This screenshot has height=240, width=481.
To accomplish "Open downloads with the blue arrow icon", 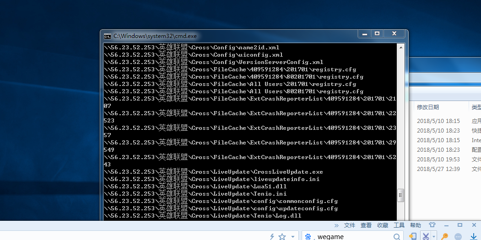I will [x=473, y=236].
